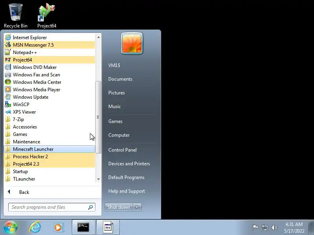Open the Action Center flag icon
This screenshot has width=314, height=235.
255,228
